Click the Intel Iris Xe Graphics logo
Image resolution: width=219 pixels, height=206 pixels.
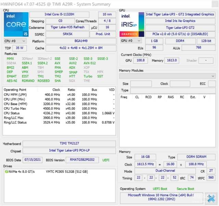click(132, 24)
